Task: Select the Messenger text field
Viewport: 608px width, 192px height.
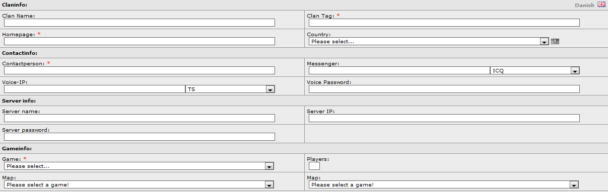Action: pyautogui.click(x=399, y=70)
